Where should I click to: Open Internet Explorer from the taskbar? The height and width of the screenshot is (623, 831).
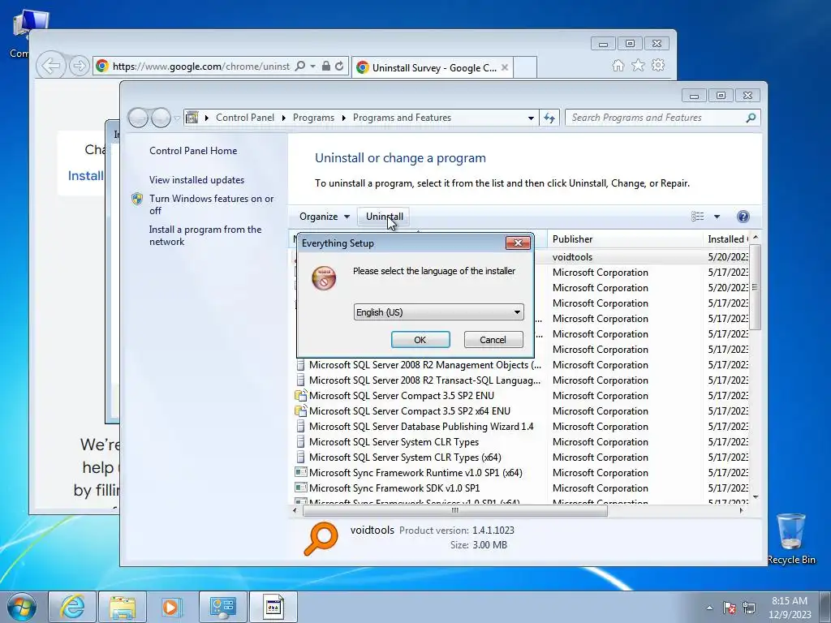pyautogui.click(x=72, y=607)
